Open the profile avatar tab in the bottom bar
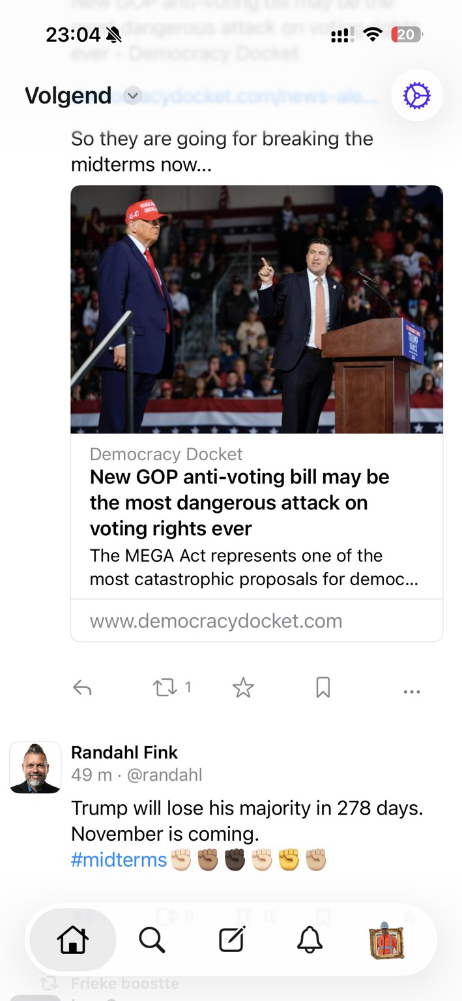The image size is (462, 1001). point(387,940)
